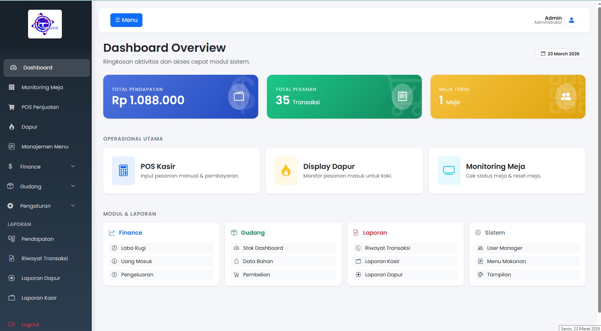The width and height of the screenshot is (601, 331).
Task: Open the Laba Rugi finance link
Action: coord(161,248)
